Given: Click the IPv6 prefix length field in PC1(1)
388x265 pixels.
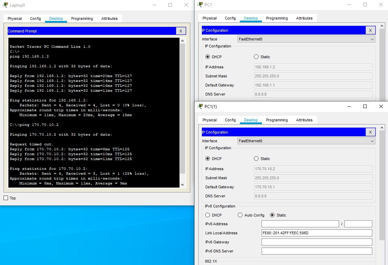Looking at the screenshot, I should coord(358,224).
